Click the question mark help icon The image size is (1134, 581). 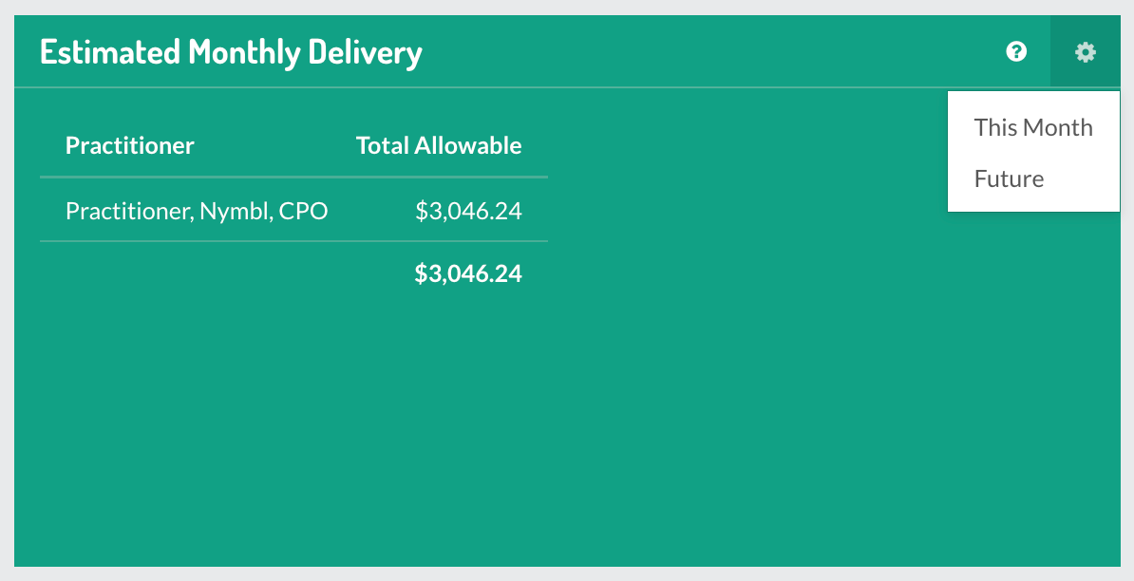coord(1016,51)
